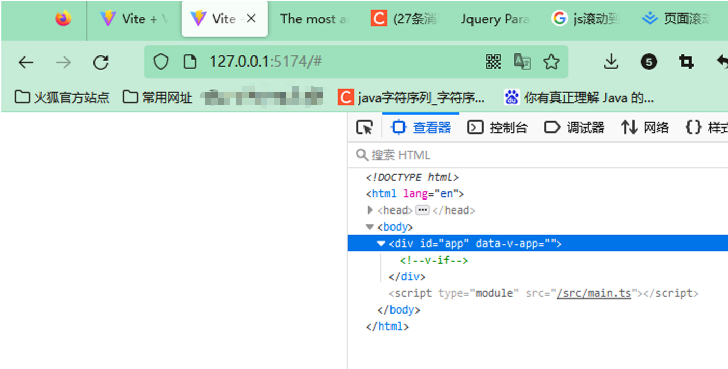The width and height of the screenshot is (728, 369).
Task: Switch to the 调试器 debugger tab
Action: click(574, 127)
